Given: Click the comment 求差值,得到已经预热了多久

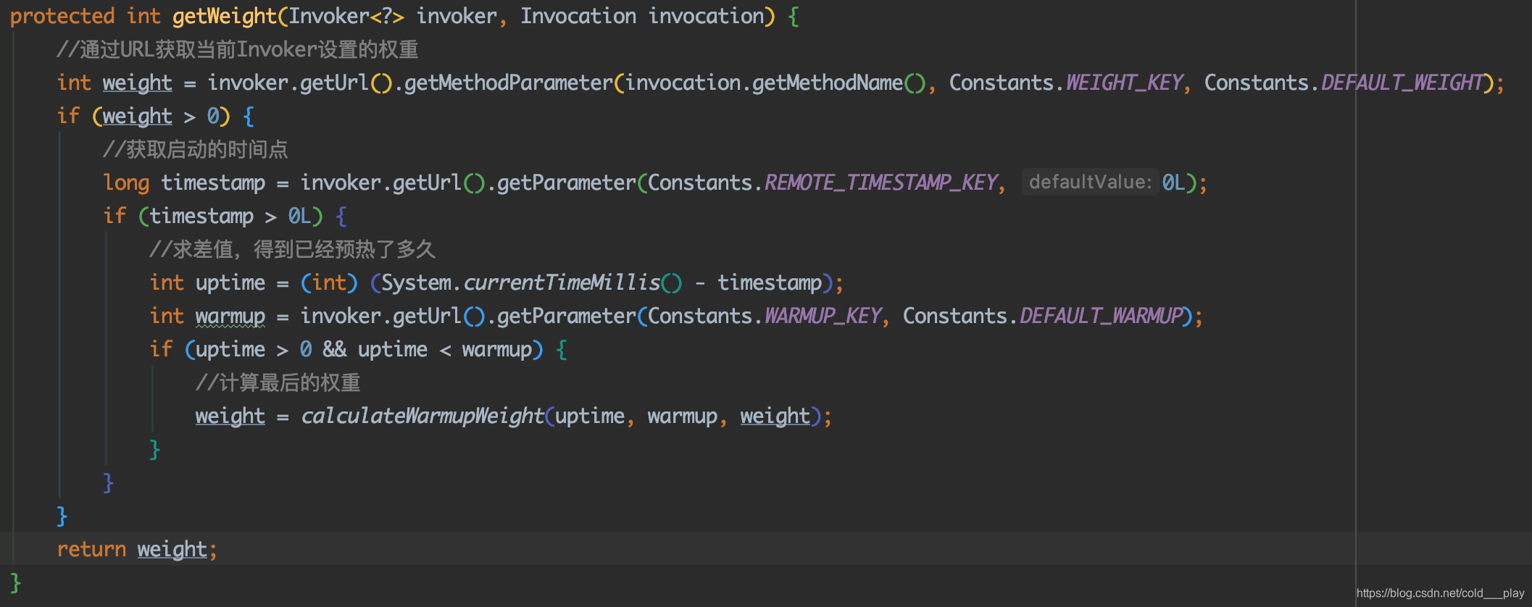Looking at the screenshot, I should (293, 249).
